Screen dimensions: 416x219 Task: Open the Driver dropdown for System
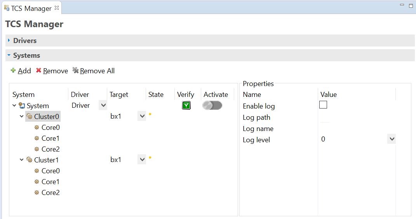103,105
